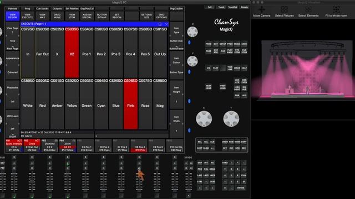Viewport: 355px width, 199px height.
Task: Toggle the Fan Out execute button
Action: pyautogui.click(x=42, y=53)
